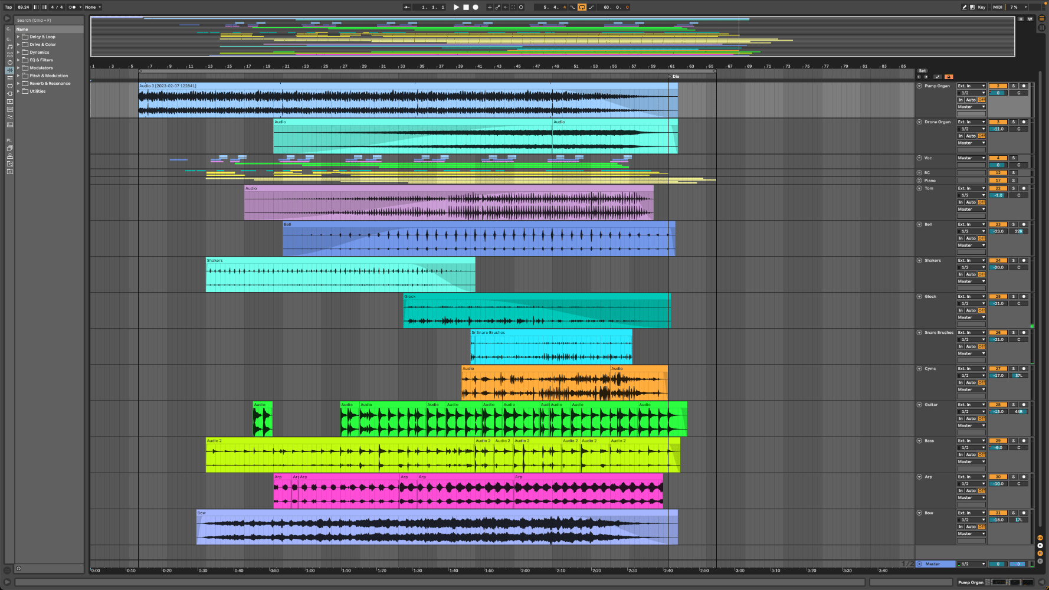
Task: Click the lock envelopes icon above tracks
Action: tap(949, 77)
